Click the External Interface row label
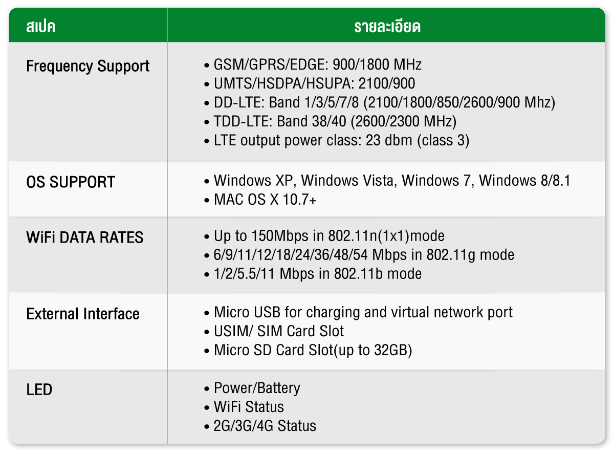 pos(83,314)
